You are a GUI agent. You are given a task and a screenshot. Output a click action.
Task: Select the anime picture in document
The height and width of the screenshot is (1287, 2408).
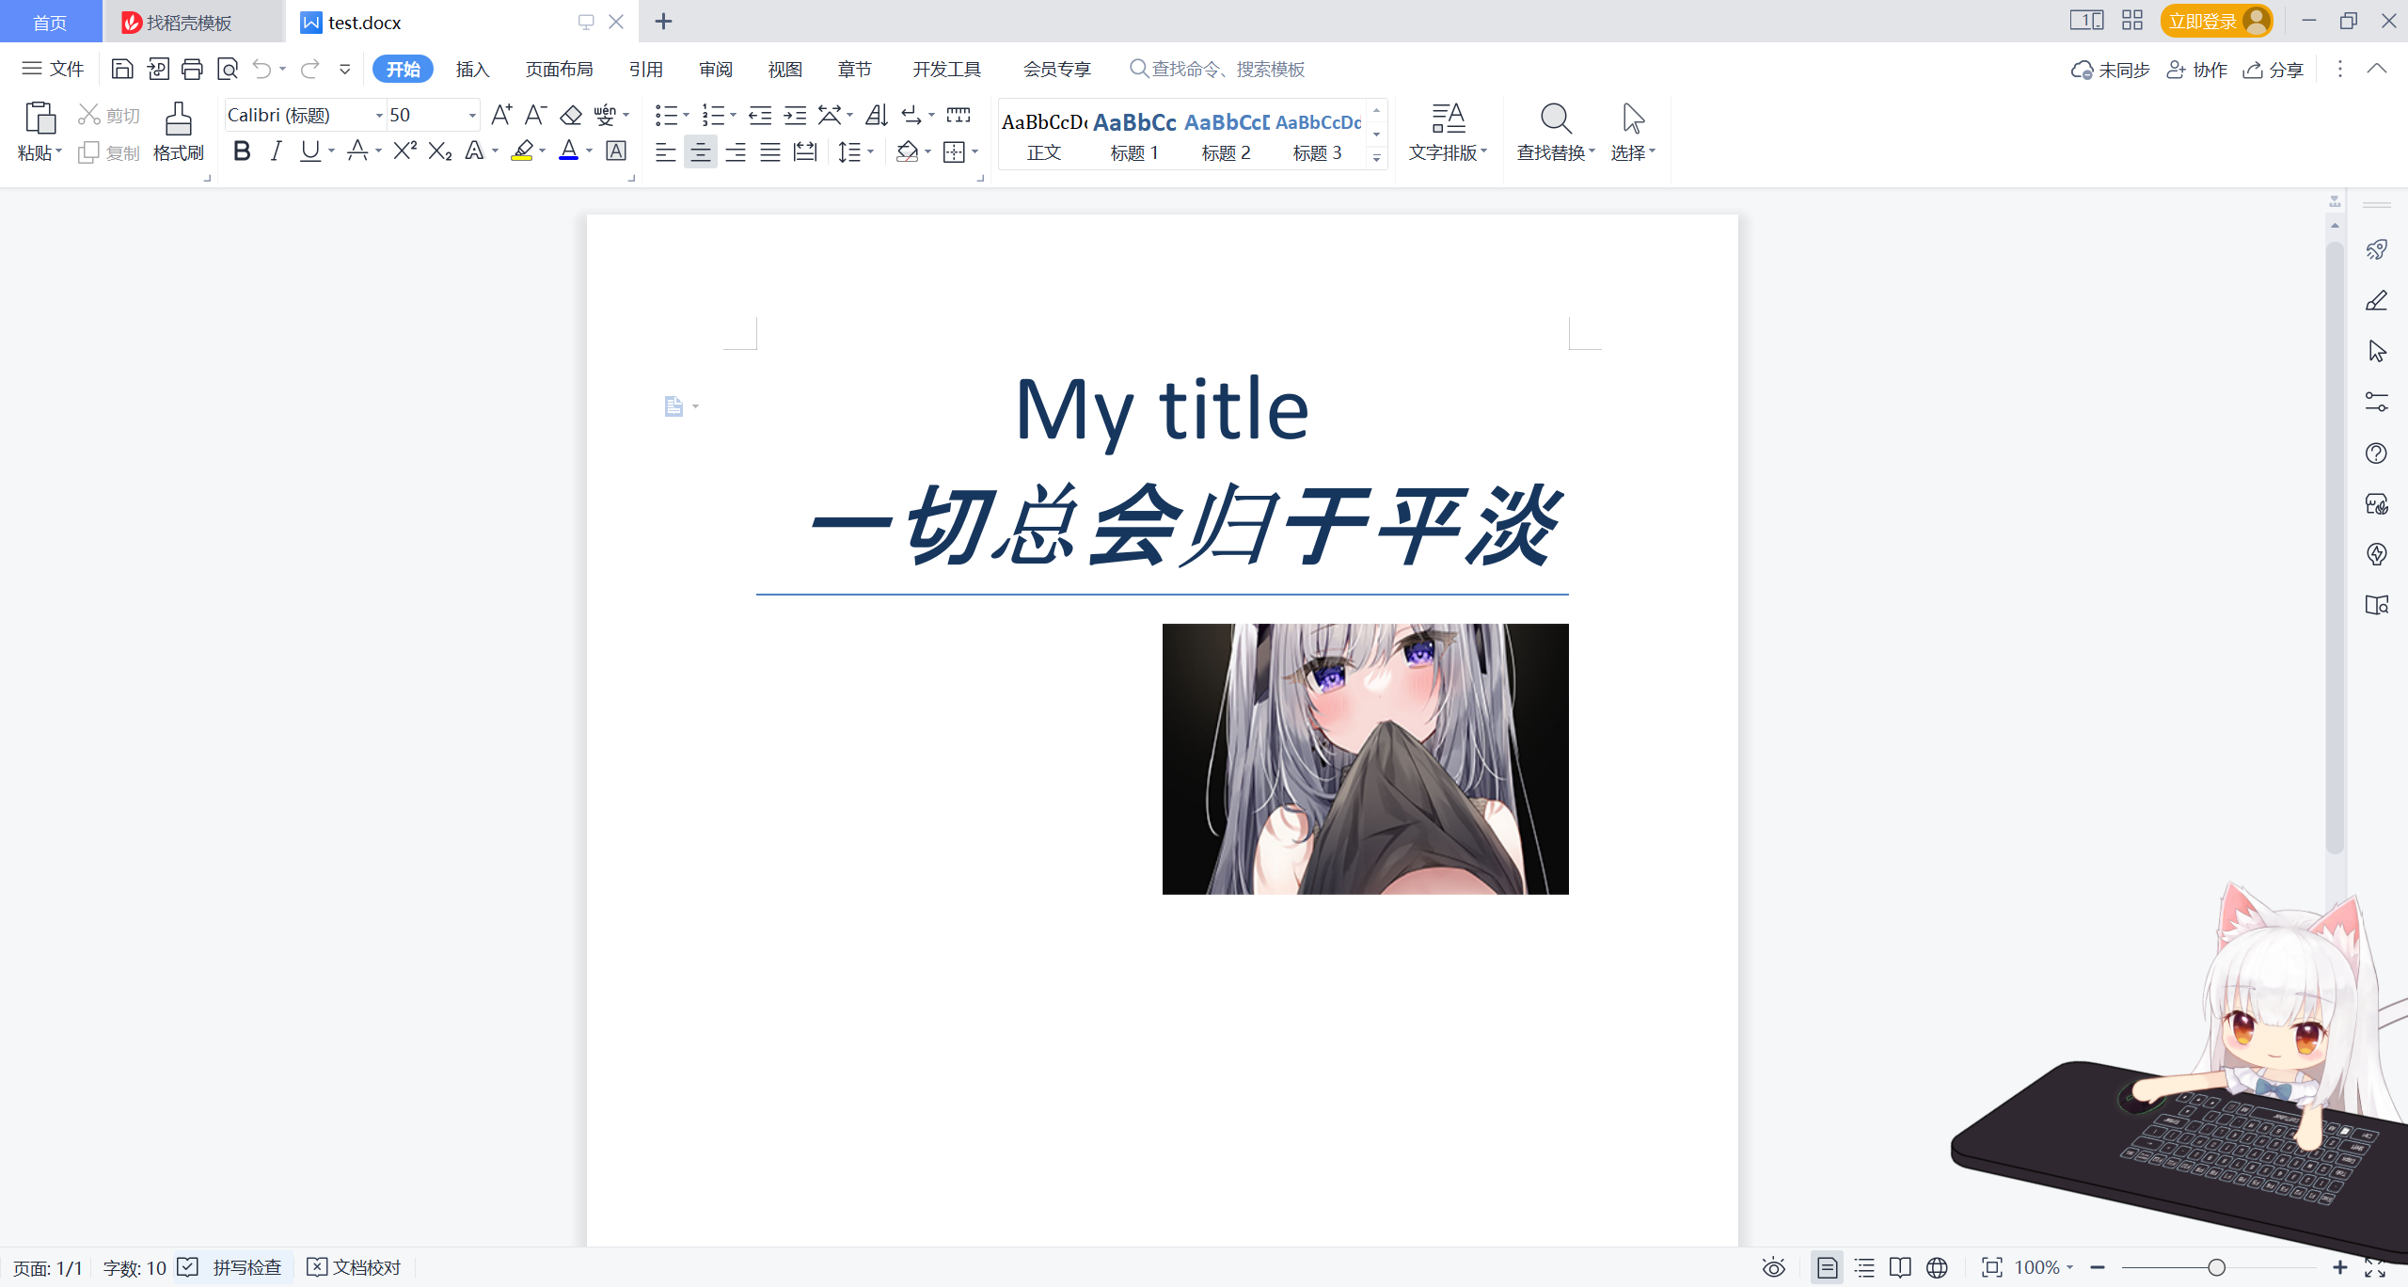click(x=1365, y=758)
